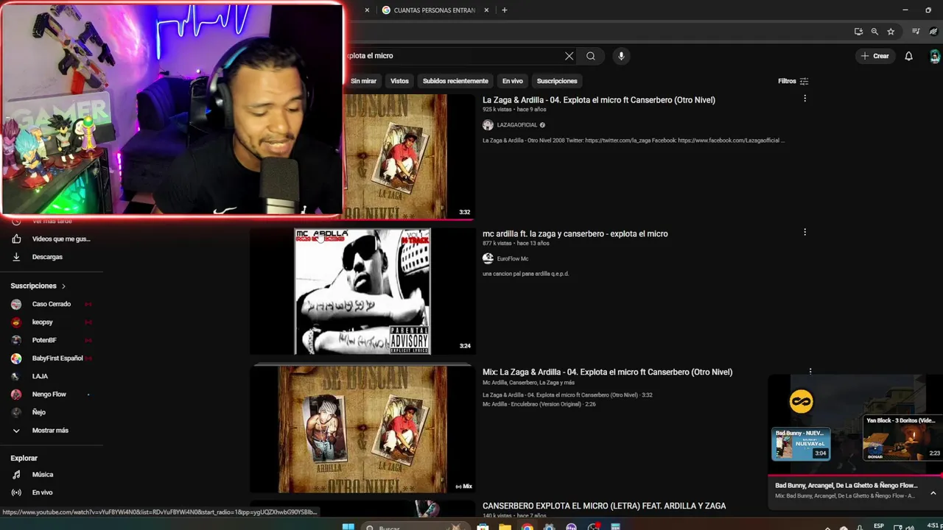Open the notifications bell
The image size is (943, 530).
pyautogui.click(x=908, y=56)
